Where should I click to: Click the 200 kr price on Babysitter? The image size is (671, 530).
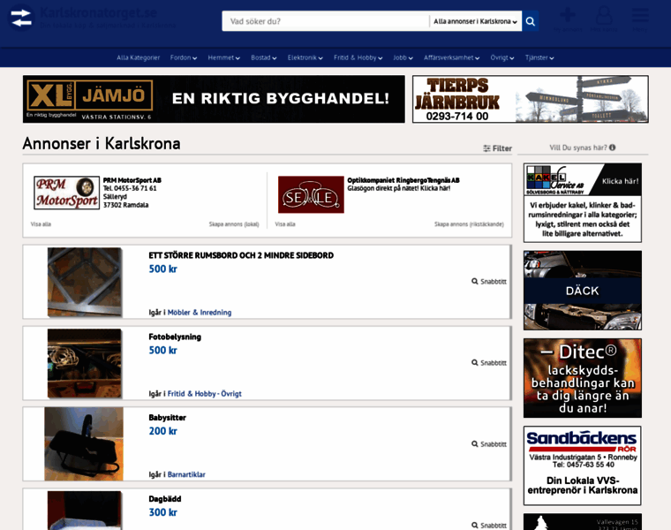click(x=162, y=431)
